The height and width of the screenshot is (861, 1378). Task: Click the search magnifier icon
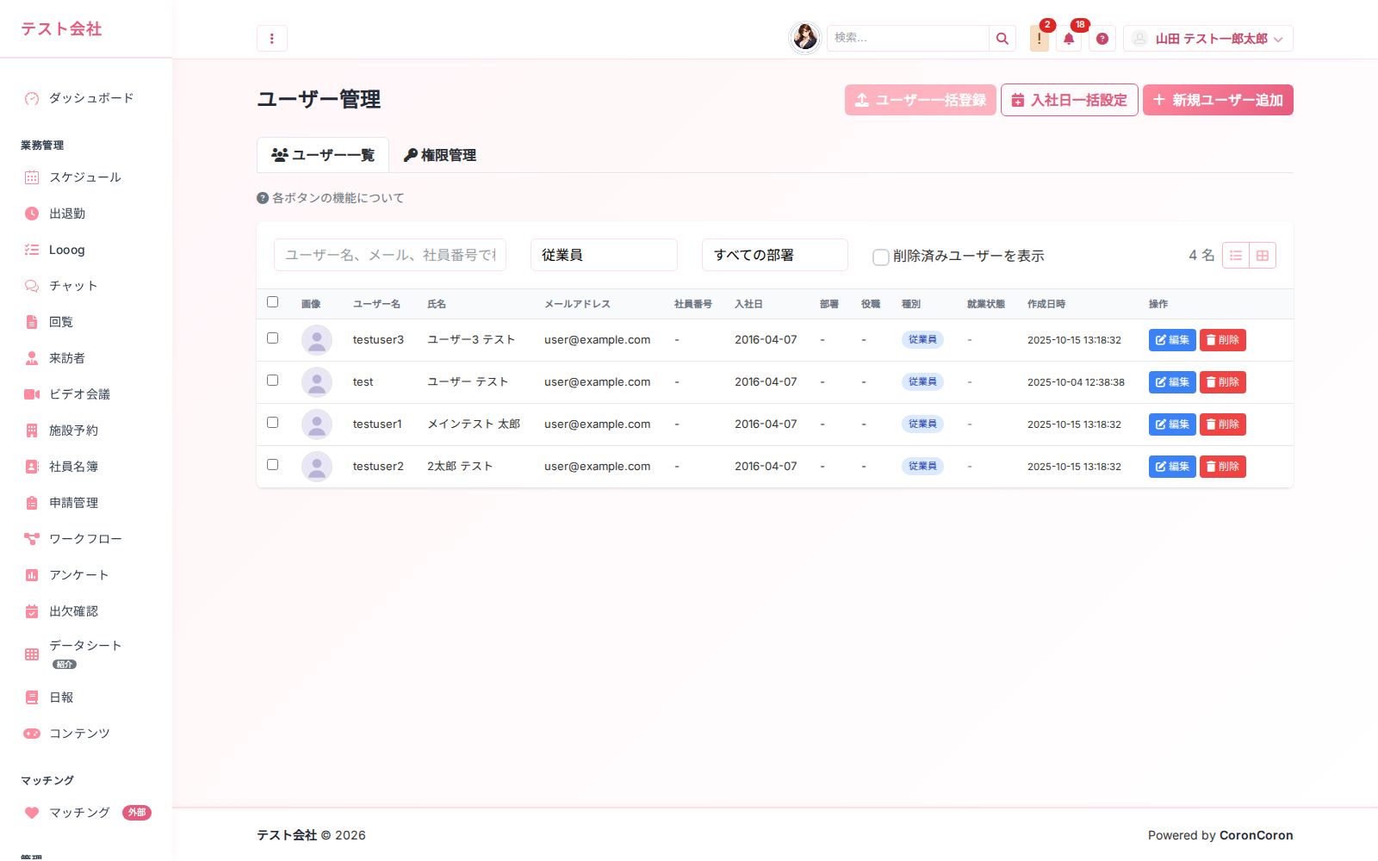[x=1002, y=38]
